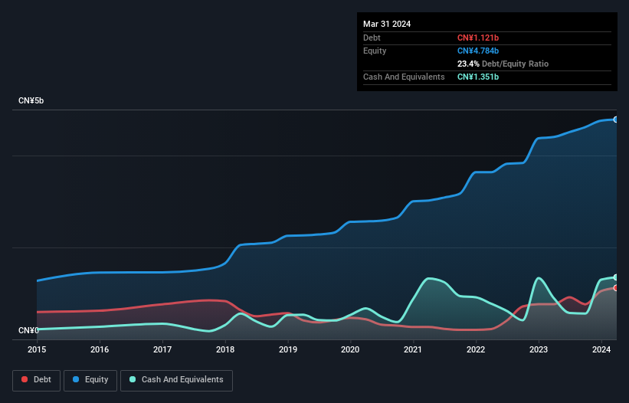The image size is (629, 403).
Task: Click the CN¥0 y-axis label
Action: tap(28, 330)
